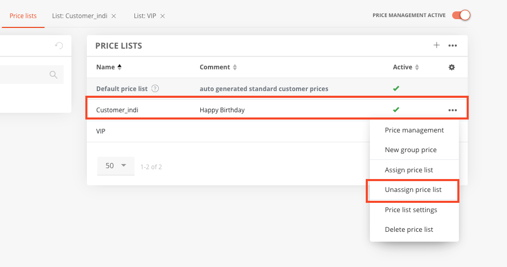This screenshot has height=267, width=507.
Task: Select the Default price list row name
Action: [x=122, y=88]
